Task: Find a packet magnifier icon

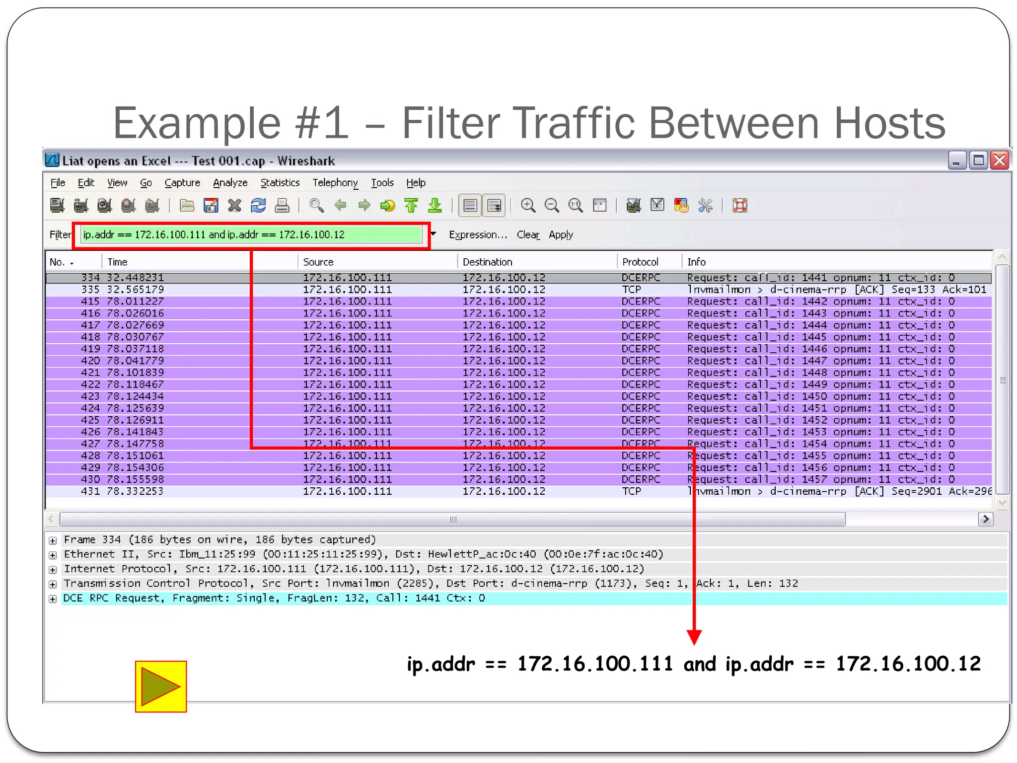Action: [x=316, y=205]
